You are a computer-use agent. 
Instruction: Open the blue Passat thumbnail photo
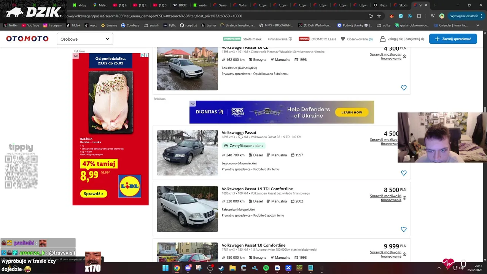pos(187,153)
